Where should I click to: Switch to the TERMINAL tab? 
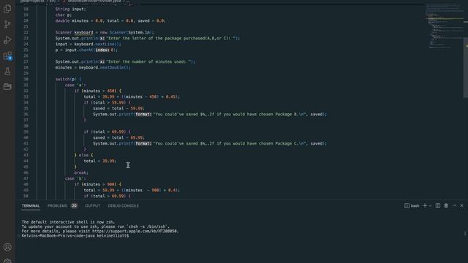coord(31,206)
